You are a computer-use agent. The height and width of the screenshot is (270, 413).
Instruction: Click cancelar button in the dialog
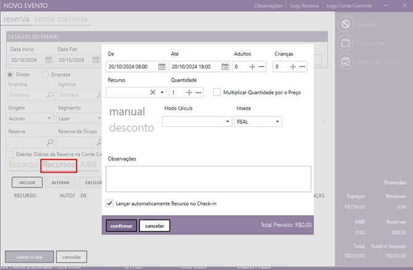154,226
